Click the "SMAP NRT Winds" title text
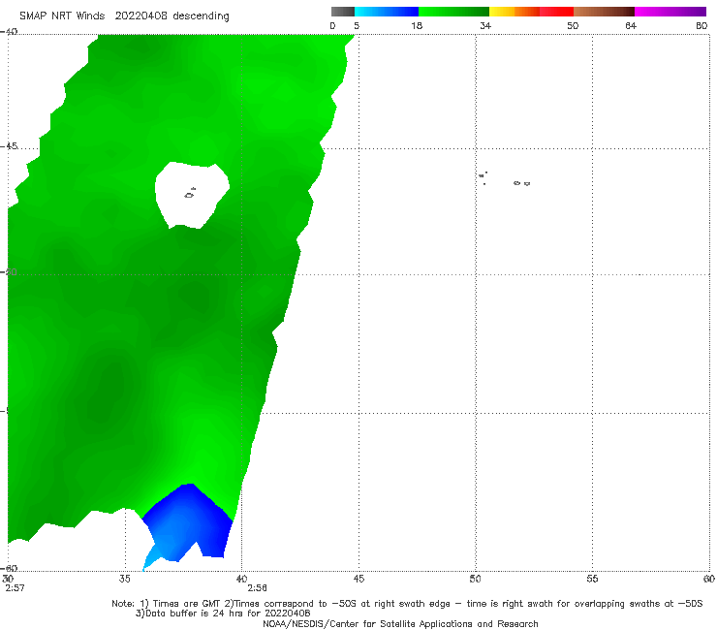Screen dimensions: 717x630 click(x=62, y=16)
